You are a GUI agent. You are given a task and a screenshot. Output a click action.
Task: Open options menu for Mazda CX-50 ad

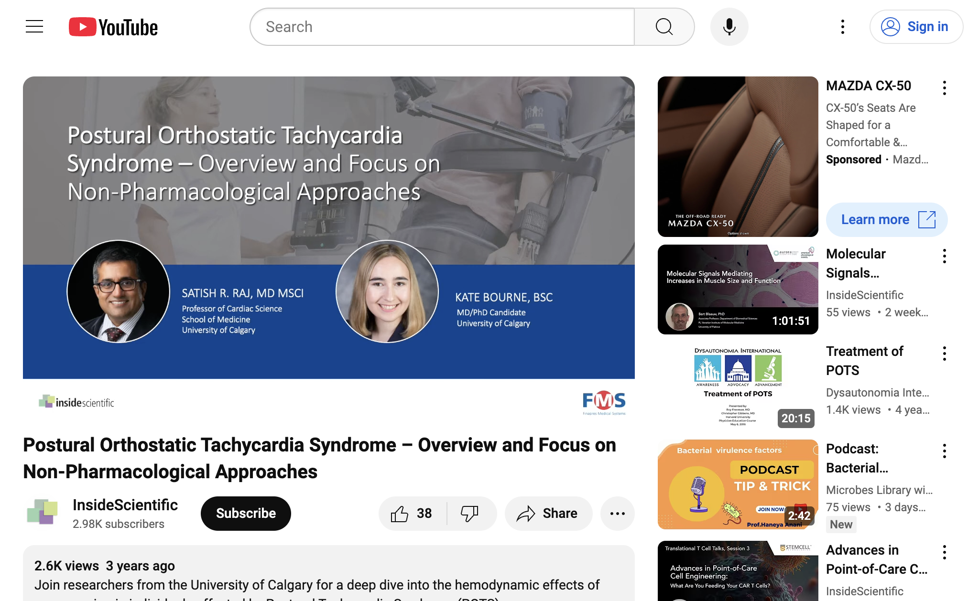point(945,88)
